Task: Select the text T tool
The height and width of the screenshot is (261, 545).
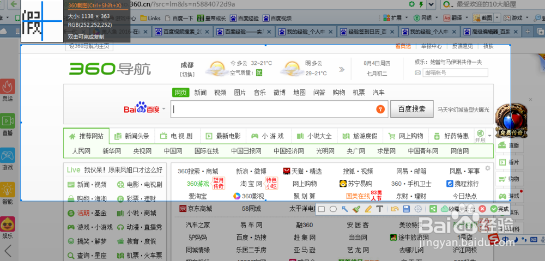Action: pyautogui.click(x=380, y=209)
